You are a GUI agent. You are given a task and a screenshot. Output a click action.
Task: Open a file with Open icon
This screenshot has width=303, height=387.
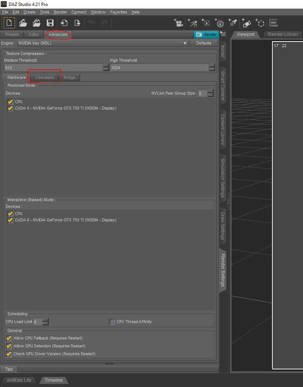pyautogui.click(x=23, y=23)
